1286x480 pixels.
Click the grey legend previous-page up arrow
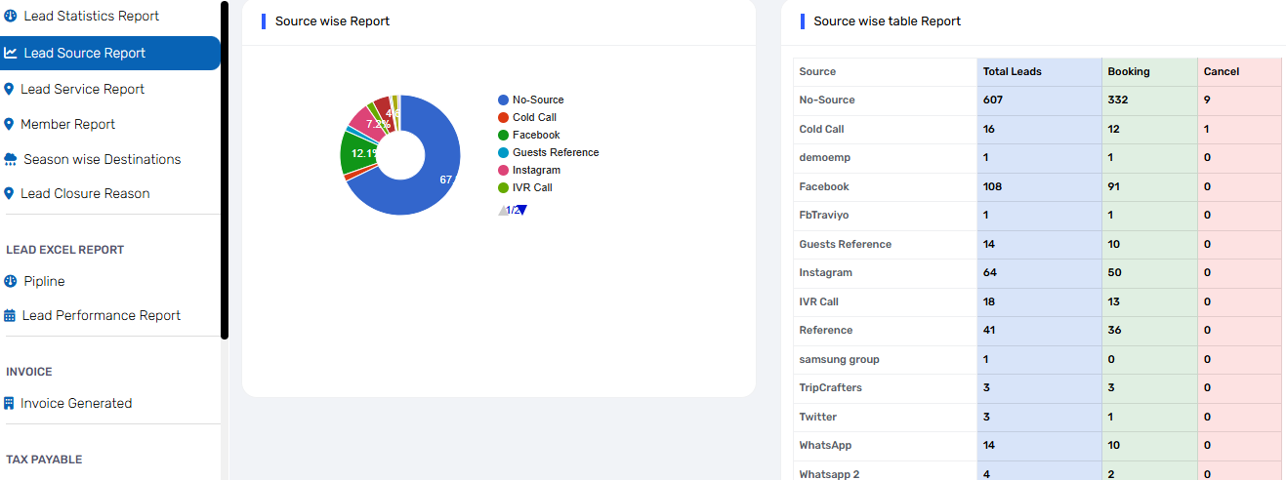coord(503,210)
